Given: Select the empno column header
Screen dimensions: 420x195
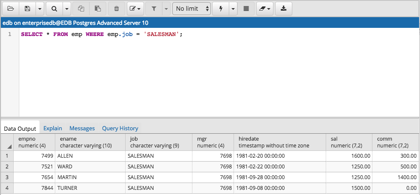Looking at the screenshot, I should [34, 142].
